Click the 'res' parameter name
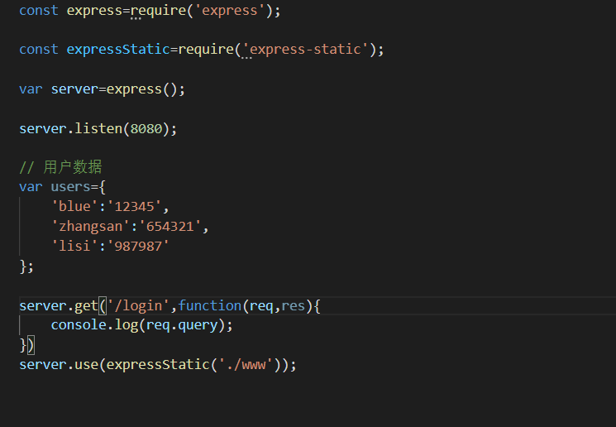This screenshot has width=616, height=427. 293,305
